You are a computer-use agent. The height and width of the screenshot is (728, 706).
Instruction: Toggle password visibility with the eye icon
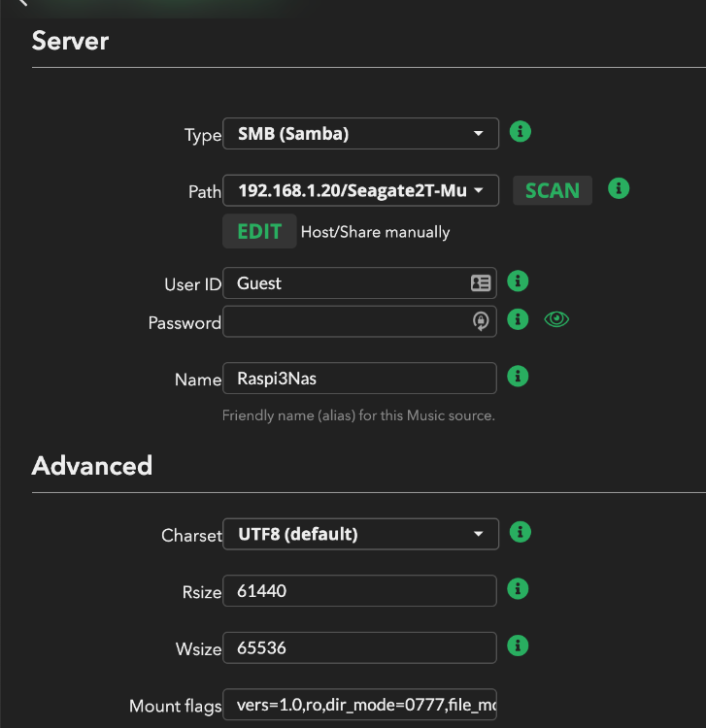coord(556,318)
